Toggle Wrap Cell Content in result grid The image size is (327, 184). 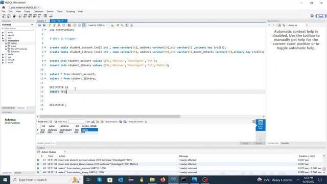pyautogui.click(x=146, y=122)
